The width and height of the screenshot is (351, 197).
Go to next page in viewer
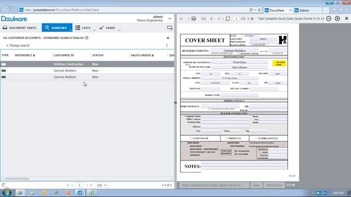pos(248,19)
